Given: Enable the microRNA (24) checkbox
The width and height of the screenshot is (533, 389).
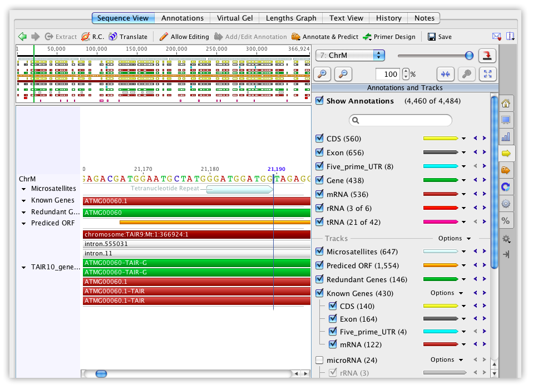Looking at the screenshot, I should [x=319, y=360].
